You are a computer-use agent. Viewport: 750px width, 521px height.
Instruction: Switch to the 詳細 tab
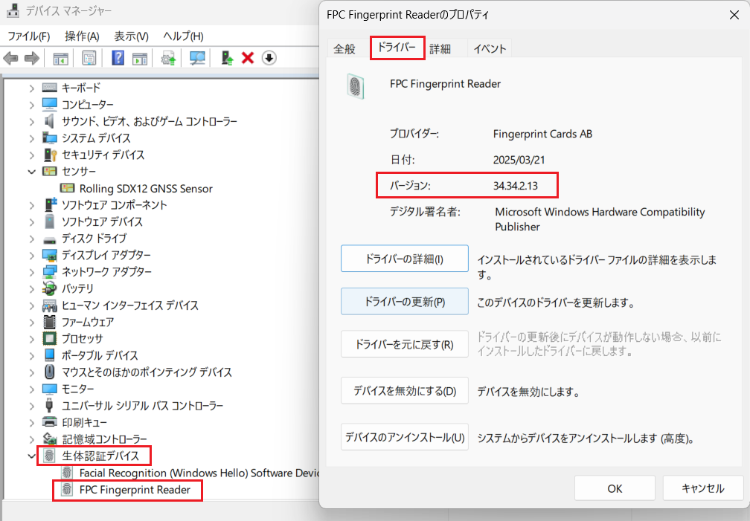pos(440,49)
